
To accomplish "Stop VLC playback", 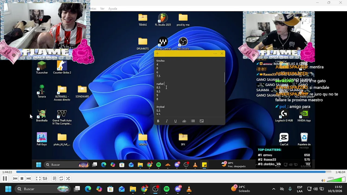I will pos(22,178).
